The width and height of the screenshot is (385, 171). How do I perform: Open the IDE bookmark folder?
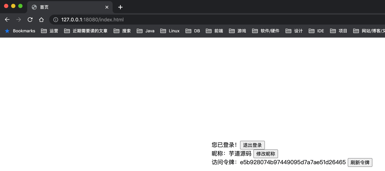[317, 31]
